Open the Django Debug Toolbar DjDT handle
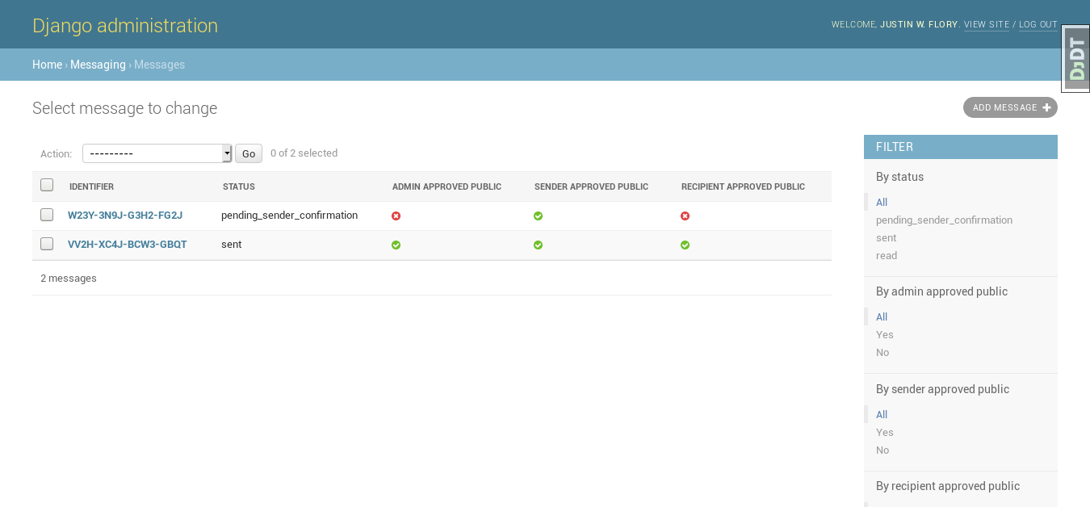Screen dimensions: 1090x507 click(1075, 59)
